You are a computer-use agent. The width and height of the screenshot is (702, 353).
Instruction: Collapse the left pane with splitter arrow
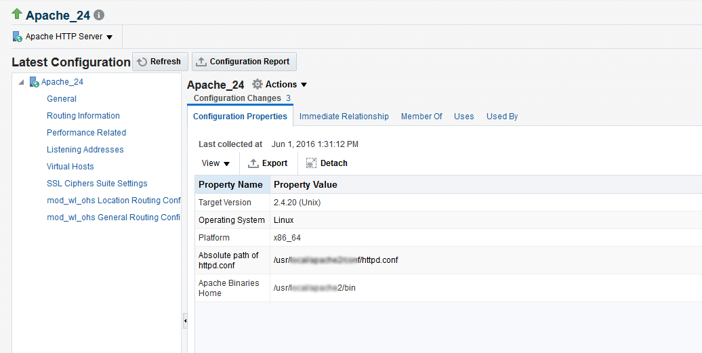point(186,320)
